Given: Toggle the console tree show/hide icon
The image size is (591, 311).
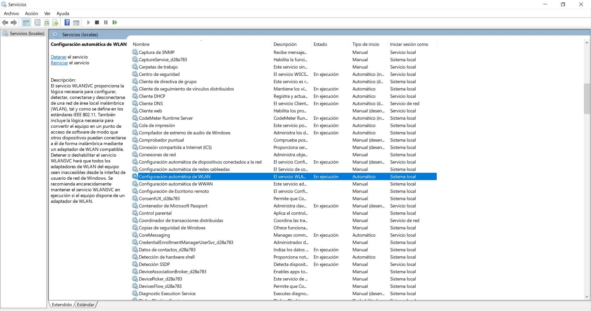Looking at the screenshot, I should (x=26, y=22).
